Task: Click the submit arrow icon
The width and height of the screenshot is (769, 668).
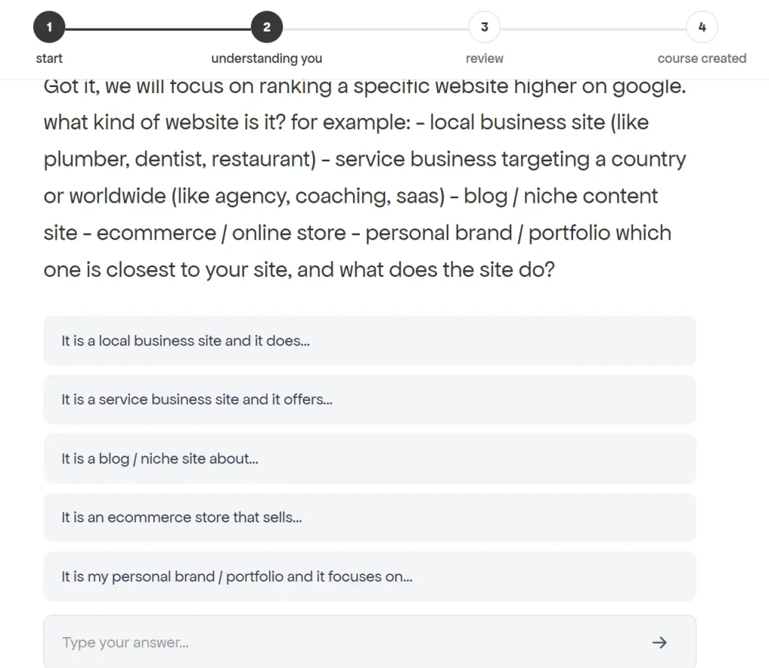Action: (659, 642)
